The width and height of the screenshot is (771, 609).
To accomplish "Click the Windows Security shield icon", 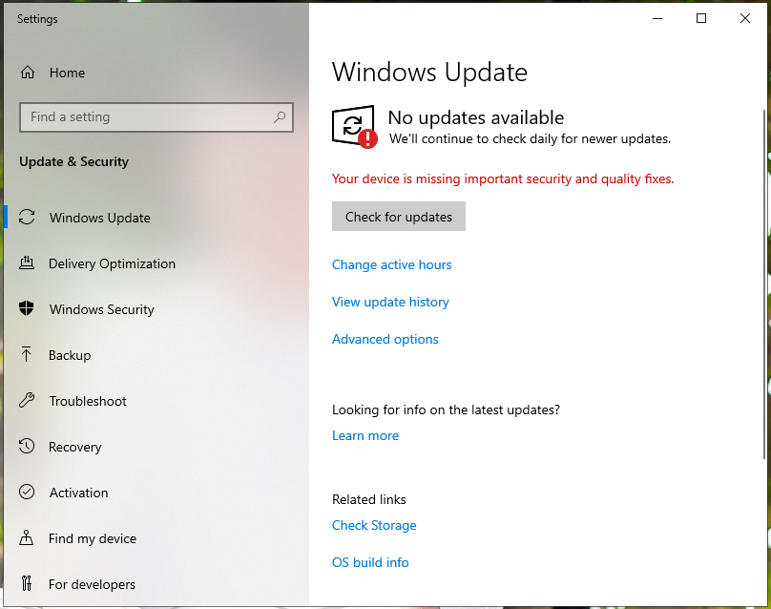I will tap(27, 309).
